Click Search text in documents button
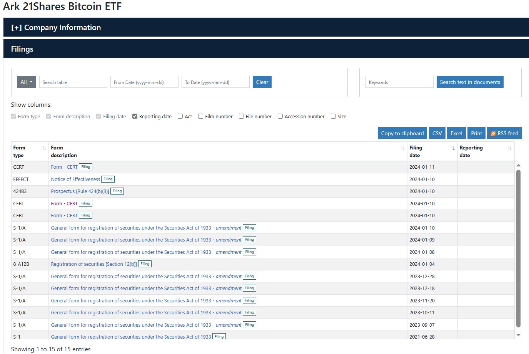This screenshot has width=529, height=354. click(x=470, y=82)
